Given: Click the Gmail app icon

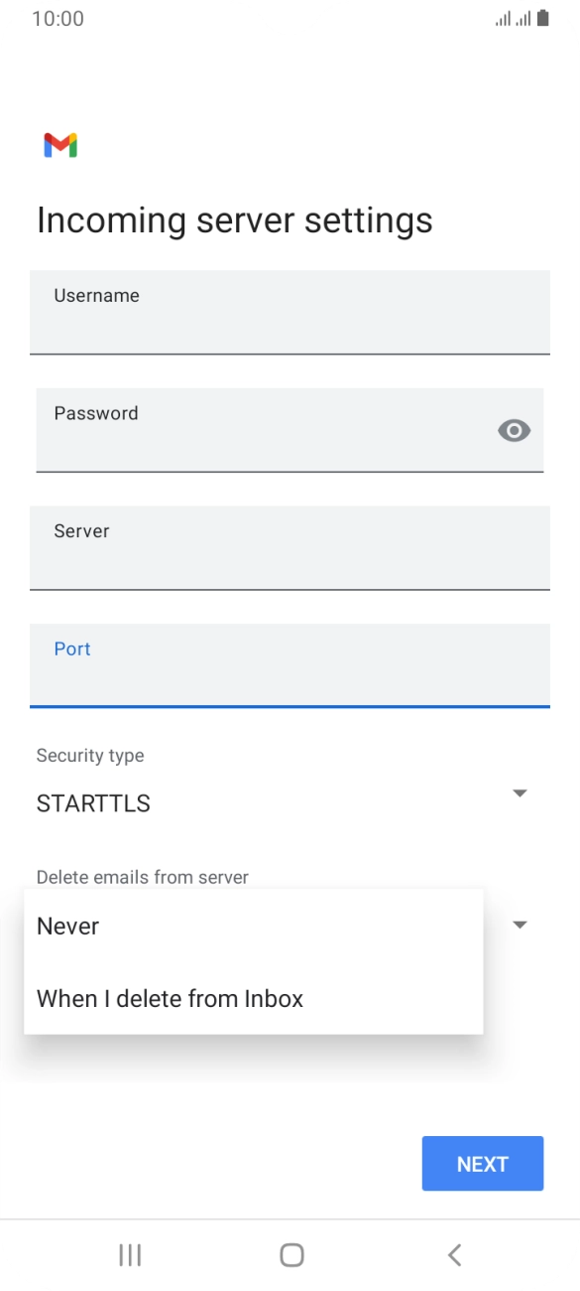Looking at the screenshot, I should pos(59,147).
